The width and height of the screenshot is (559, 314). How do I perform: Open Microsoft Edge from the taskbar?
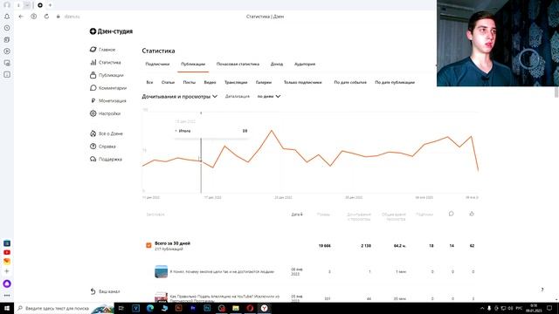coord(150,308)
